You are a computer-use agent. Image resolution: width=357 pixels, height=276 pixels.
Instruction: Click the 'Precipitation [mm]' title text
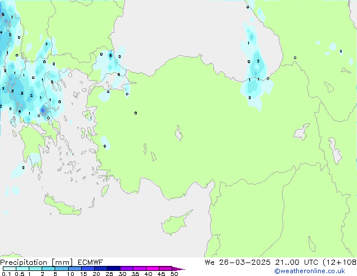37,262
